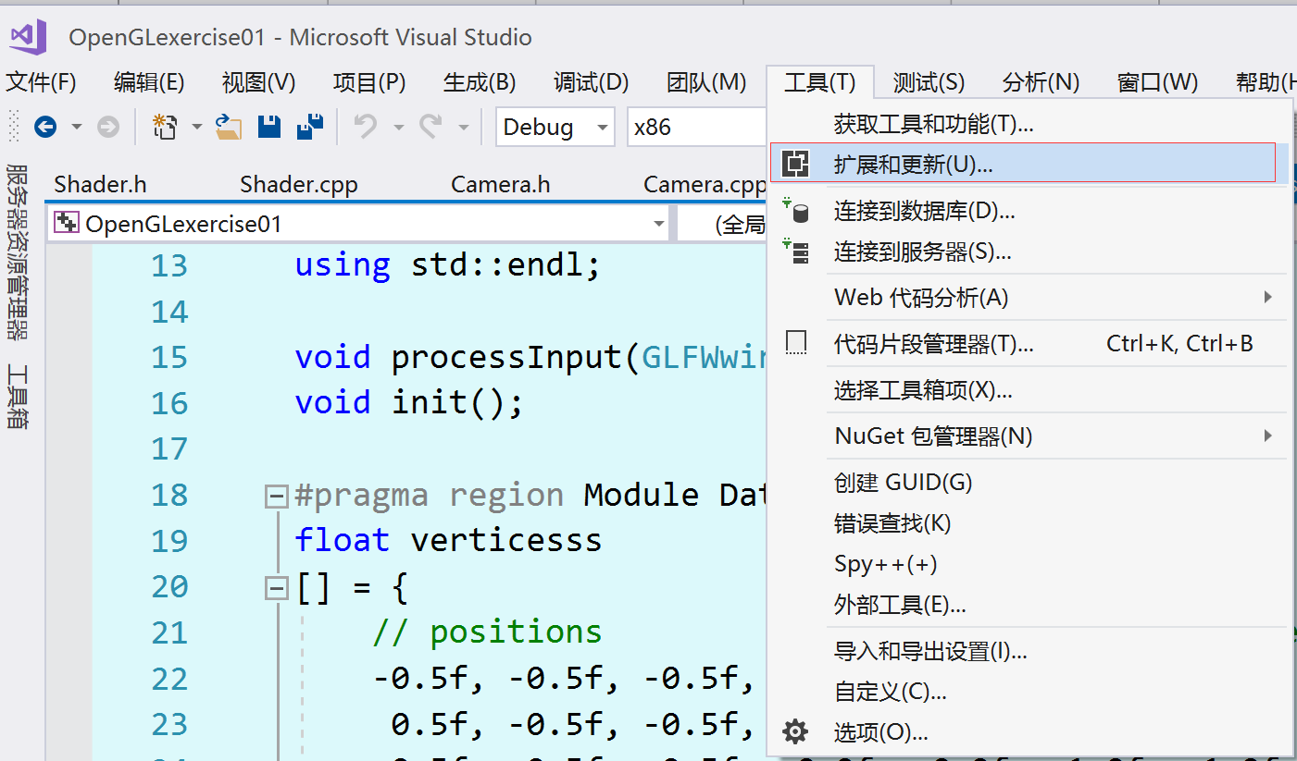Open the 工具箱 side panel tab

tap(18, 396)
